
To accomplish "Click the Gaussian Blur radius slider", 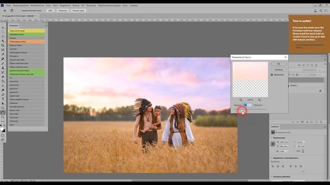I will click(250, 109).
